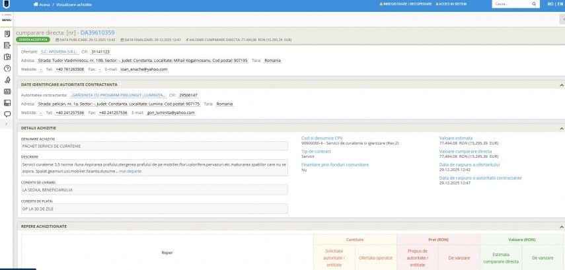Click the list-with-arrow sidebar icon
Image resolution: width=565 pixels, height=270 pixels.
click(x=7, y=45)
